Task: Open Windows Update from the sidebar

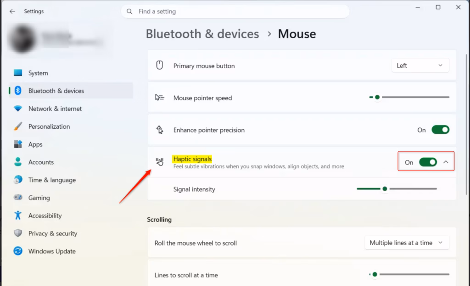Action: pos(18,251)
